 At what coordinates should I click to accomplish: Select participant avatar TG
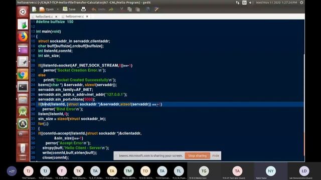pyautogui.click(x=204, y=171)
